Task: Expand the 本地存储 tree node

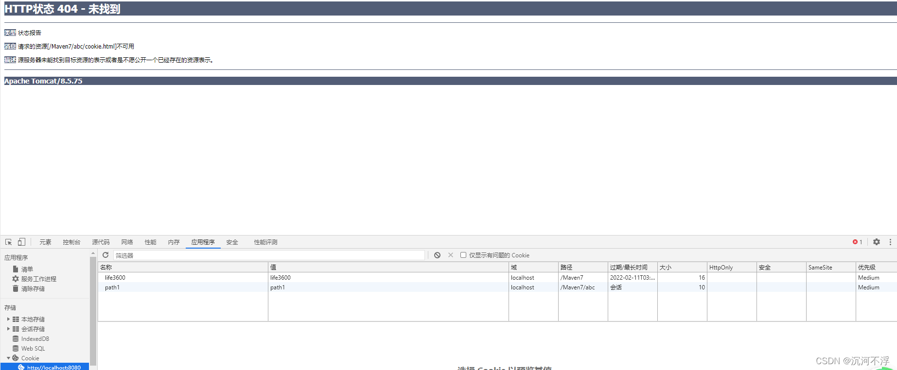Action: point(8,319)
